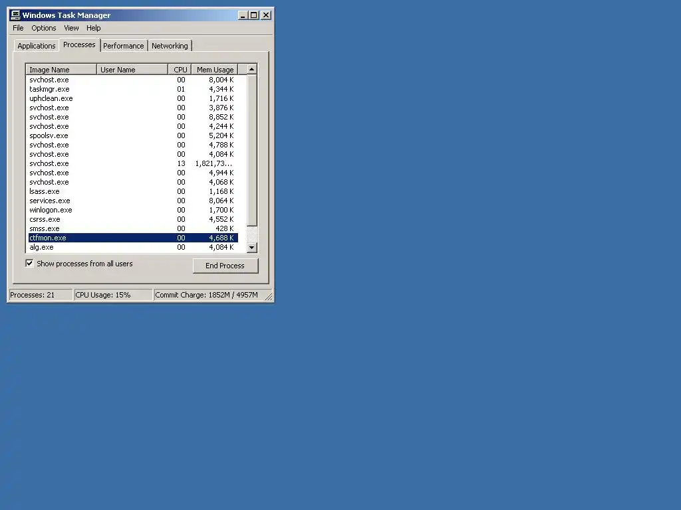The height and width of the screenshot is (510, 681).
Task: Click the process list scrollbar thumb
Action: [252, 150]
